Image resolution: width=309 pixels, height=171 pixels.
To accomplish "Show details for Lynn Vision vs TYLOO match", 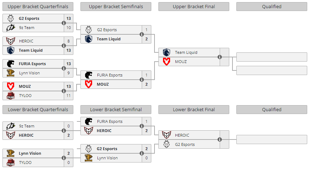I will [x=64, y=158].
